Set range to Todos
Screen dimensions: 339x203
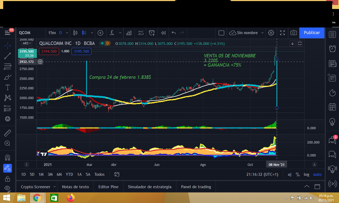99,174
